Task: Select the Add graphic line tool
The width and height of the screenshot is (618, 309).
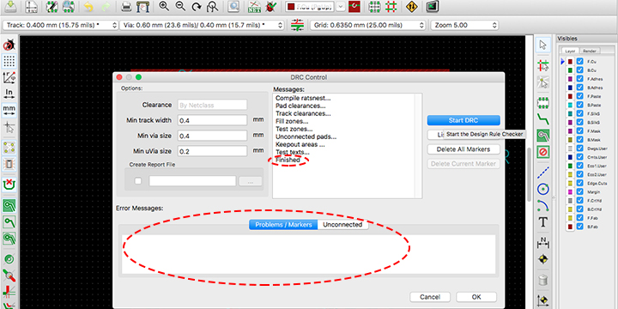Action: pyautogui.click(x=543, y=172)
